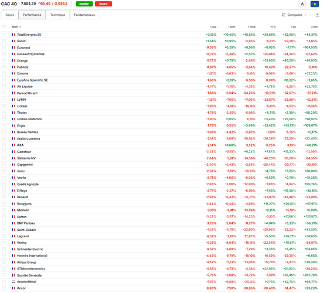The image size is (324, 293).
Task: Open the Compacte view dropdown
Action: [294, 15]
